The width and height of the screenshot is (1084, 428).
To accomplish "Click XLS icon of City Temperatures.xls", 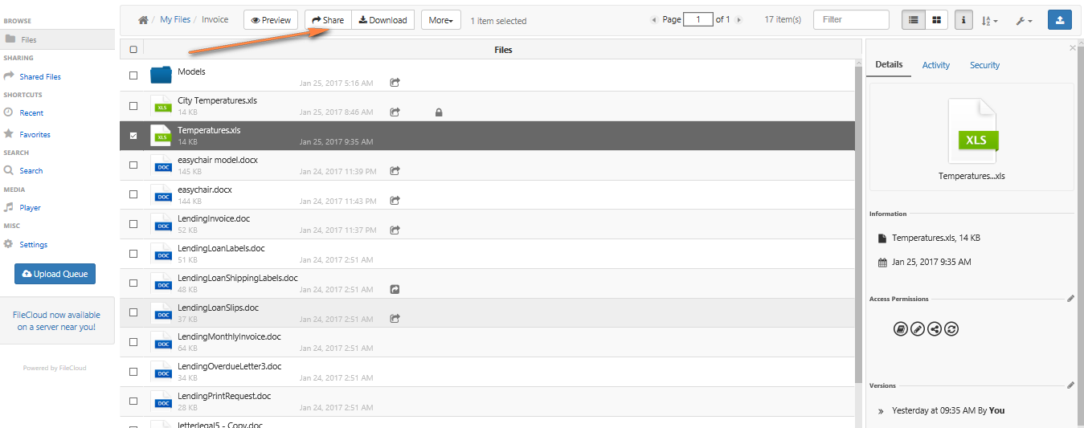I will pyautogui.click(x=162, y=105).
